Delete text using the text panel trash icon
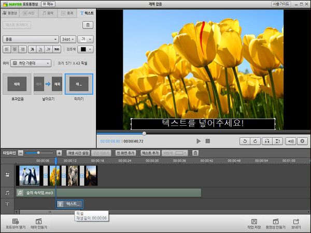This screenshot has width=311, height=233. click(88, 25)
